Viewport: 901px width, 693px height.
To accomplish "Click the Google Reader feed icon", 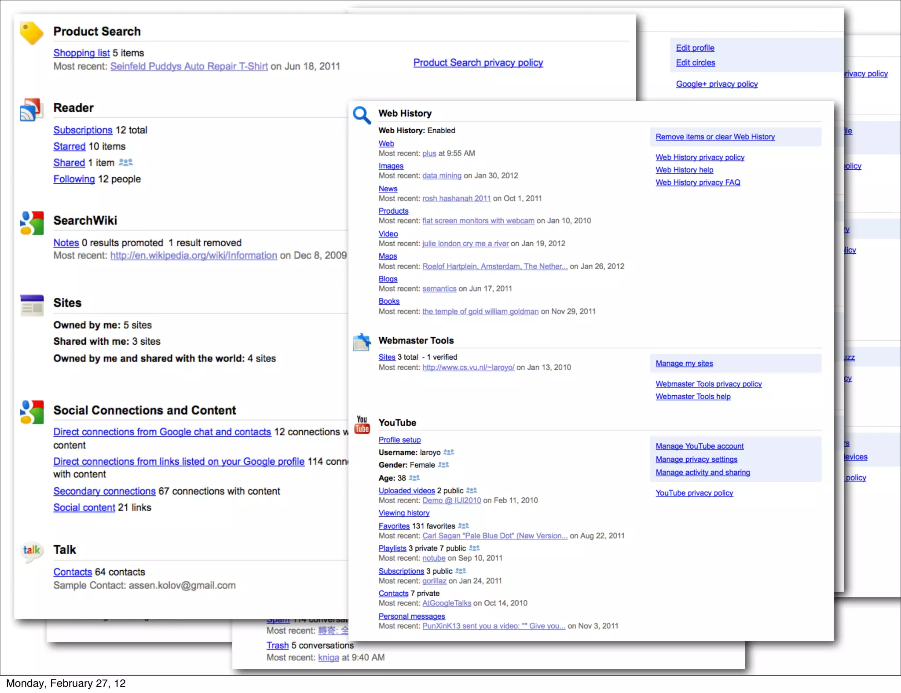I will (32, 109).
